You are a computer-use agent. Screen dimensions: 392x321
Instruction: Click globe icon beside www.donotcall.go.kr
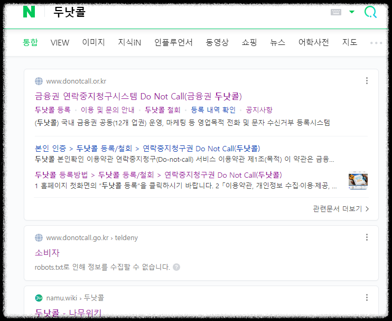click(x=39, y=237)
